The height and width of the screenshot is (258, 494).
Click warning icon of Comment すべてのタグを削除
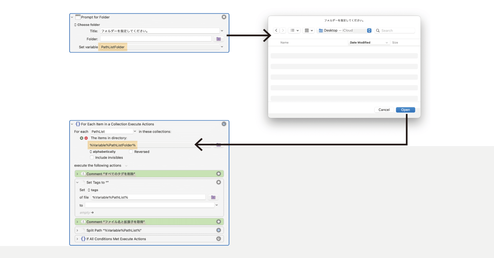(83, 174)
